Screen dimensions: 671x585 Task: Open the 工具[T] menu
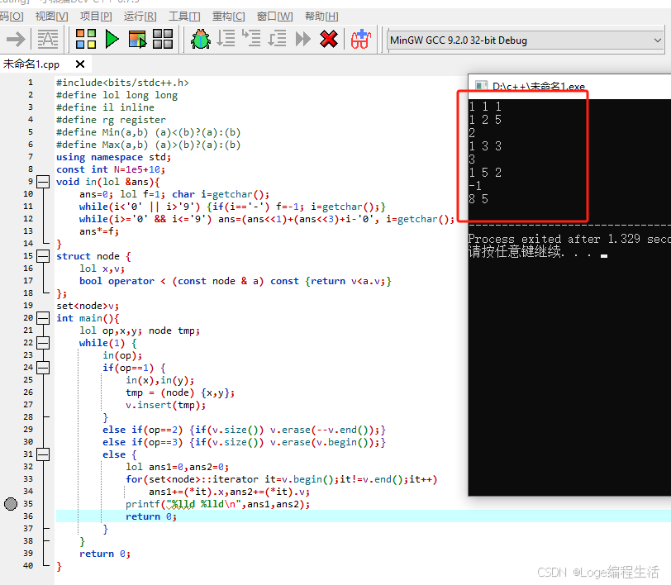point(184,17)
